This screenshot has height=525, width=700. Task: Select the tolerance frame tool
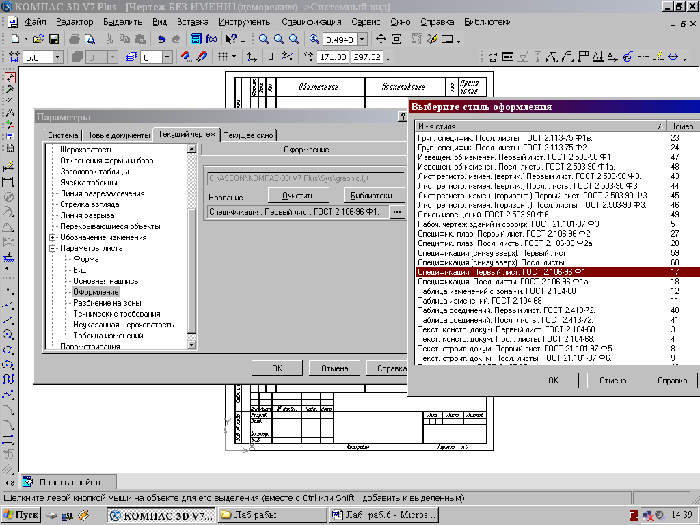pyautogui.click(x=583, y=57)
